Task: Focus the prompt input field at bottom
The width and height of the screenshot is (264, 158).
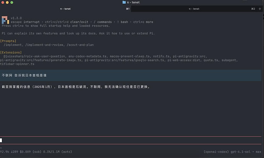Action: [x=130, y=140]
